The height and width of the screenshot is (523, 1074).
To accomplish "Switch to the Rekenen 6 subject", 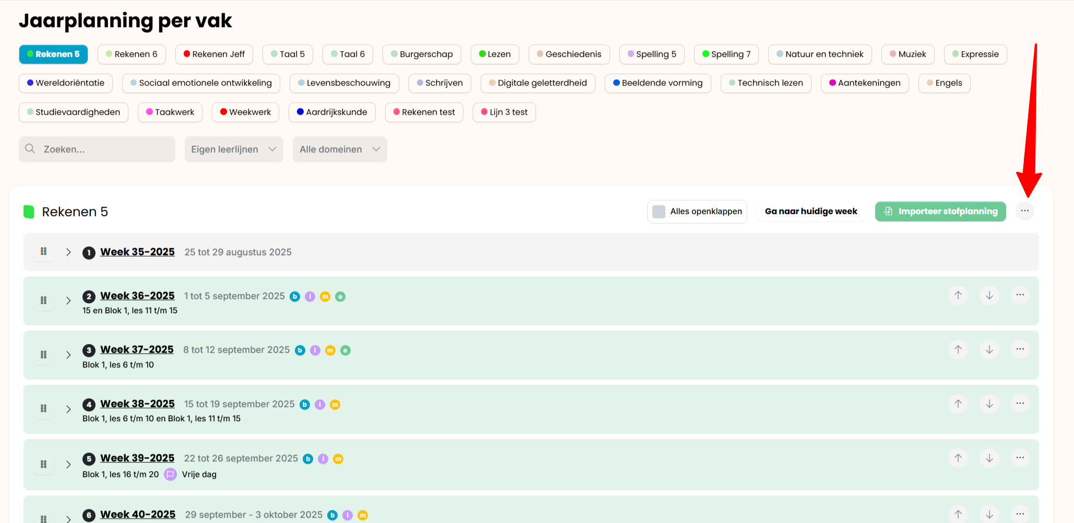I will pos(132,54).
